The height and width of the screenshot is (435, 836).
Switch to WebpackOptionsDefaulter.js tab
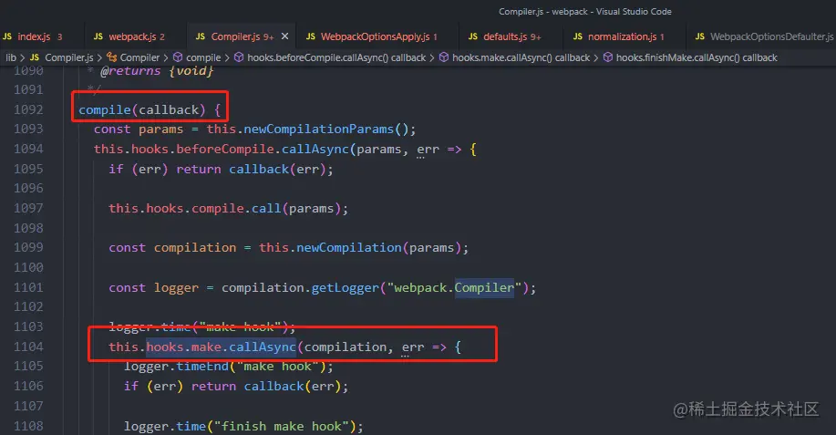pyautogui.click(x=771, y=36)
